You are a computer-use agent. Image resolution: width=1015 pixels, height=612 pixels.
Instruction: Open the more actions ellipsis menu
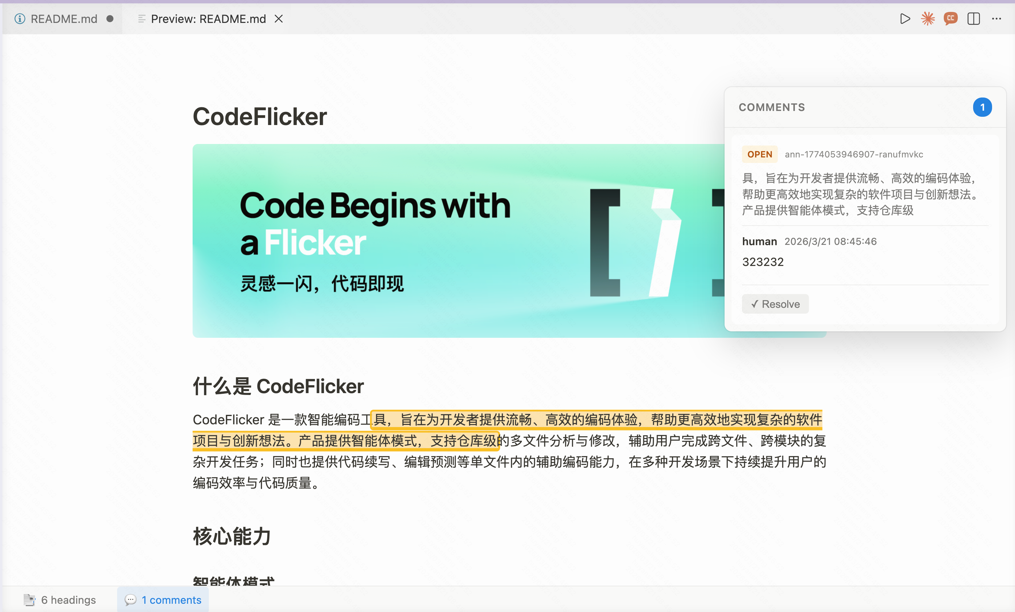coord(996,19)
